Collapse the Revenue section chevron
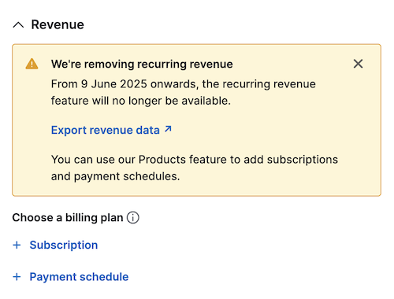This screenshot has height=299, width=394. click(x=18, y=25)
